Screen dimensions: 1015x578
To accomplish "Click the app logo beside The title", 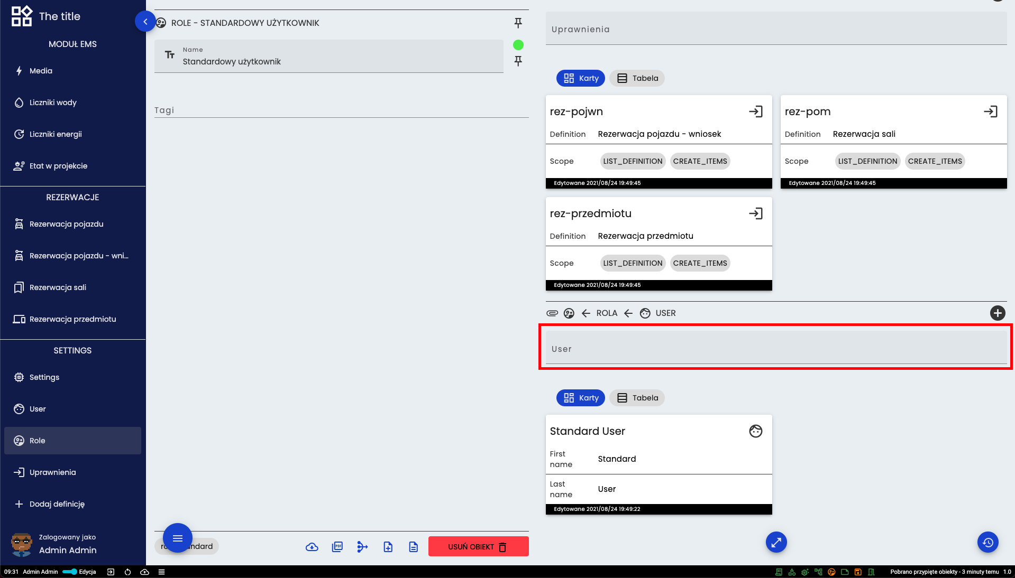I will click(22, 16).
